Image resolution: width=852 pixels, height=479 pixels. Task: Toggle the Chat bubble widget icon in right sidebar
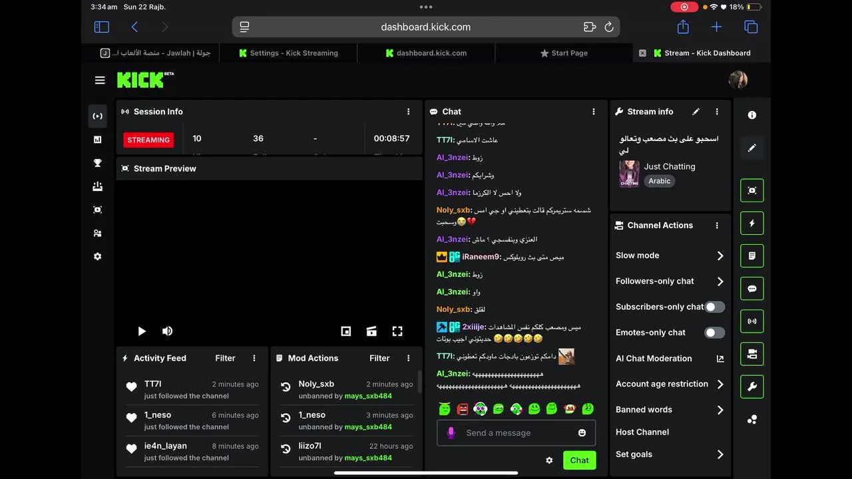pos(752,289)
